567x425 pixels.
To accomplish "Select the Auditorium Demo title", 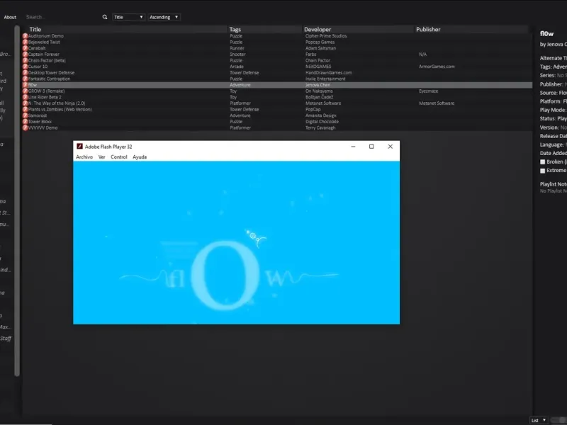I will [46, 36].
